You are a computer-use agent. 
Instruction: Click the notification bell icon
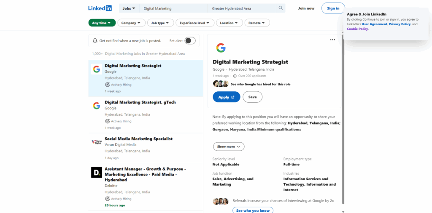pos(95,41)
